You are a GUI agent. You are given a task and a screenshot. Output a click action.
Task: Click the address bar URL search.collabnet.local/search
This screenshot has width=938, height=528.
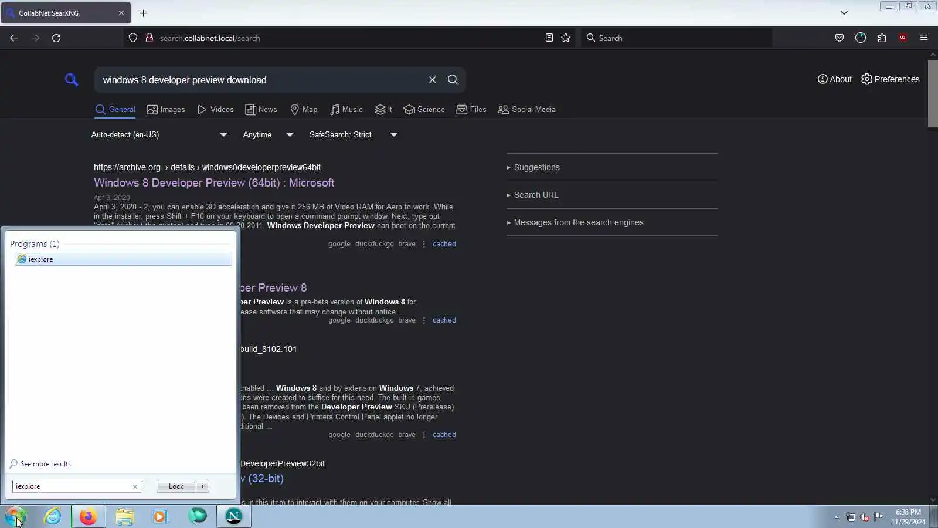pos(210,38)
